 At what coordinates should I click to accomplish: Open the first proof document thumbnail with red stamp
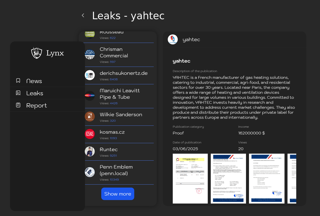(x=190, y=179)
